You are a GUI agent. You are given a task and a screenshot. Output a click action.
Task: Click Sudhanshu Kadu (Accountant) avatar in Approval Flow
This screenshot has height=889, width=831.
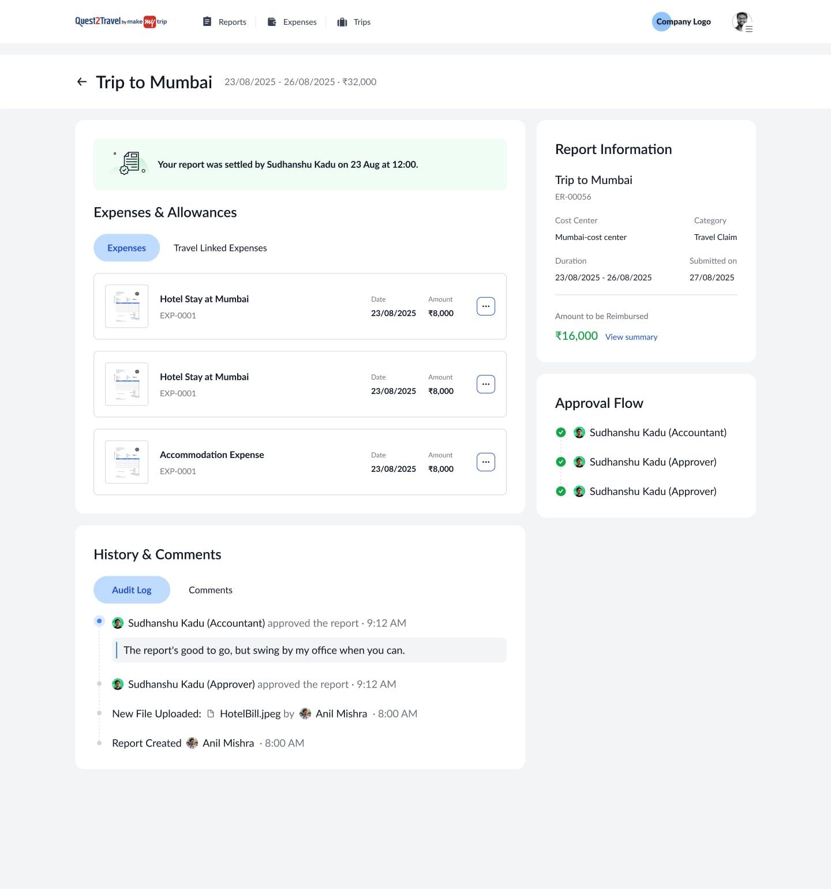579,432
